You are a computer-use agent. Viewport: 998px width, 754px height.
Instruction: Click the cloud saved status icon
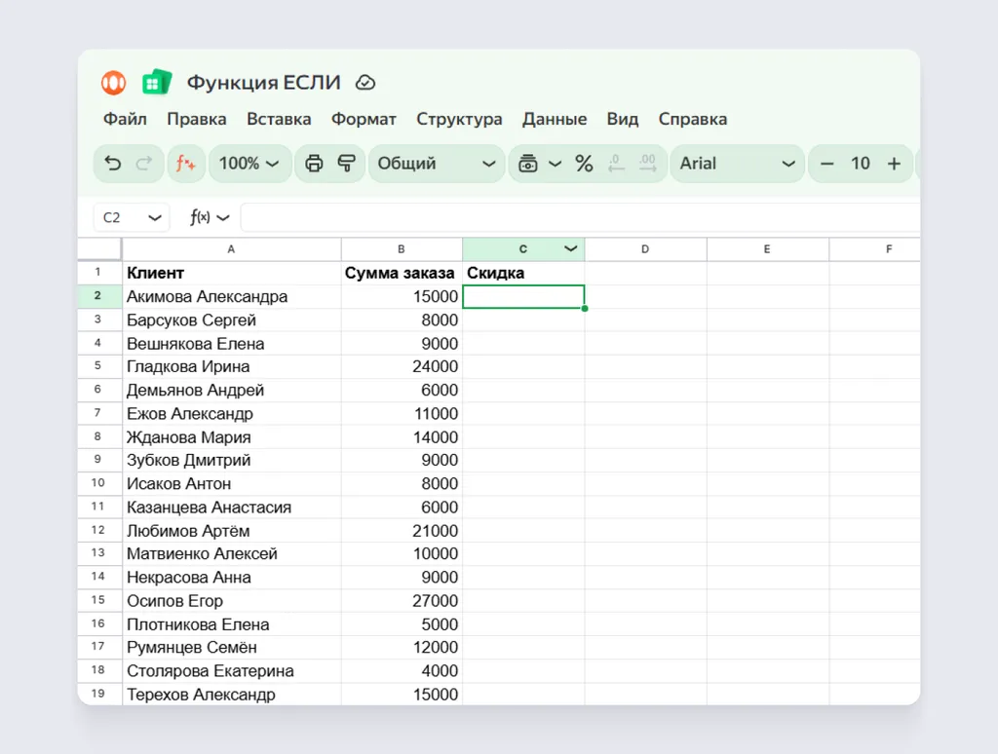(x=365, y=83)
